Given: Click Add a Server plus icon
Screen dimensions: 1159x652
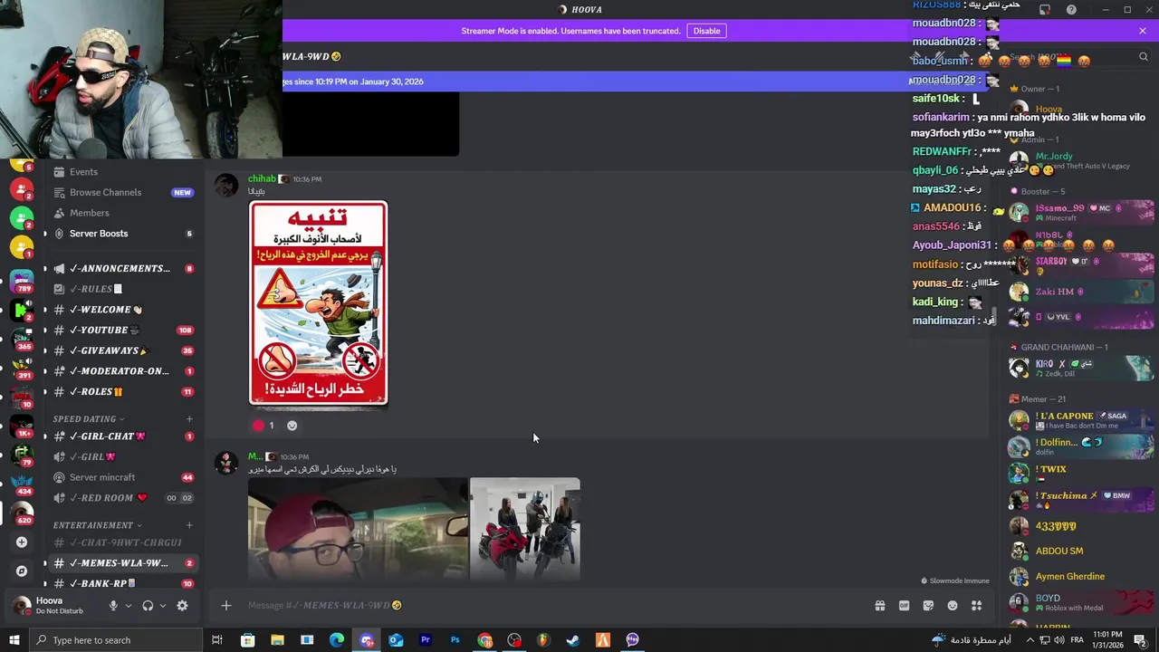Looking at the screenshot, I should (22, 542).
